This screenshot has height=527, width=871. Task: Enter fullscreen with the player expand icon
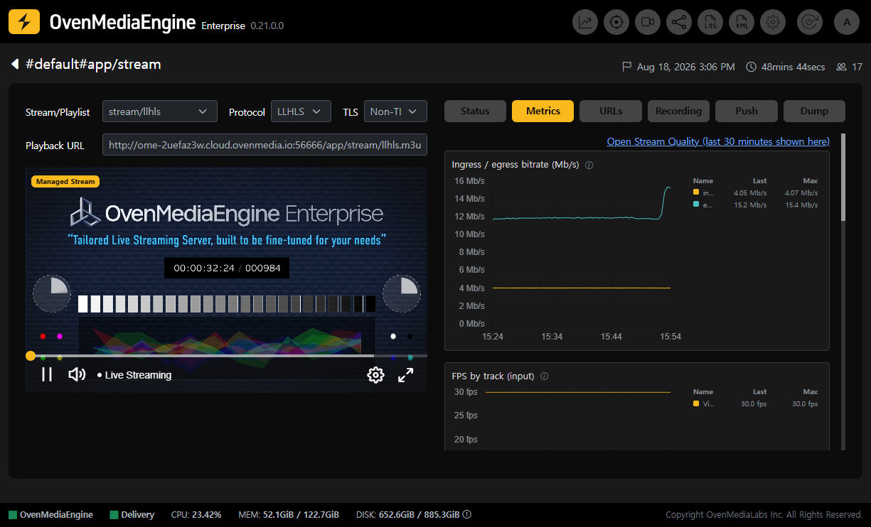point(406,375)
